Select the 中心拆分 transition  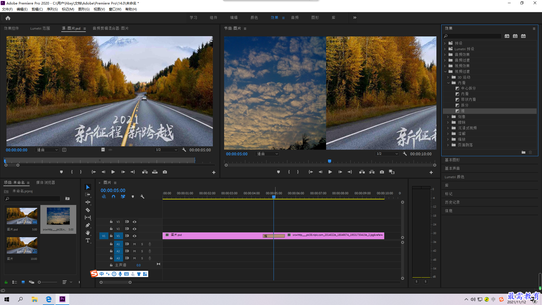(x=468, y=88)
